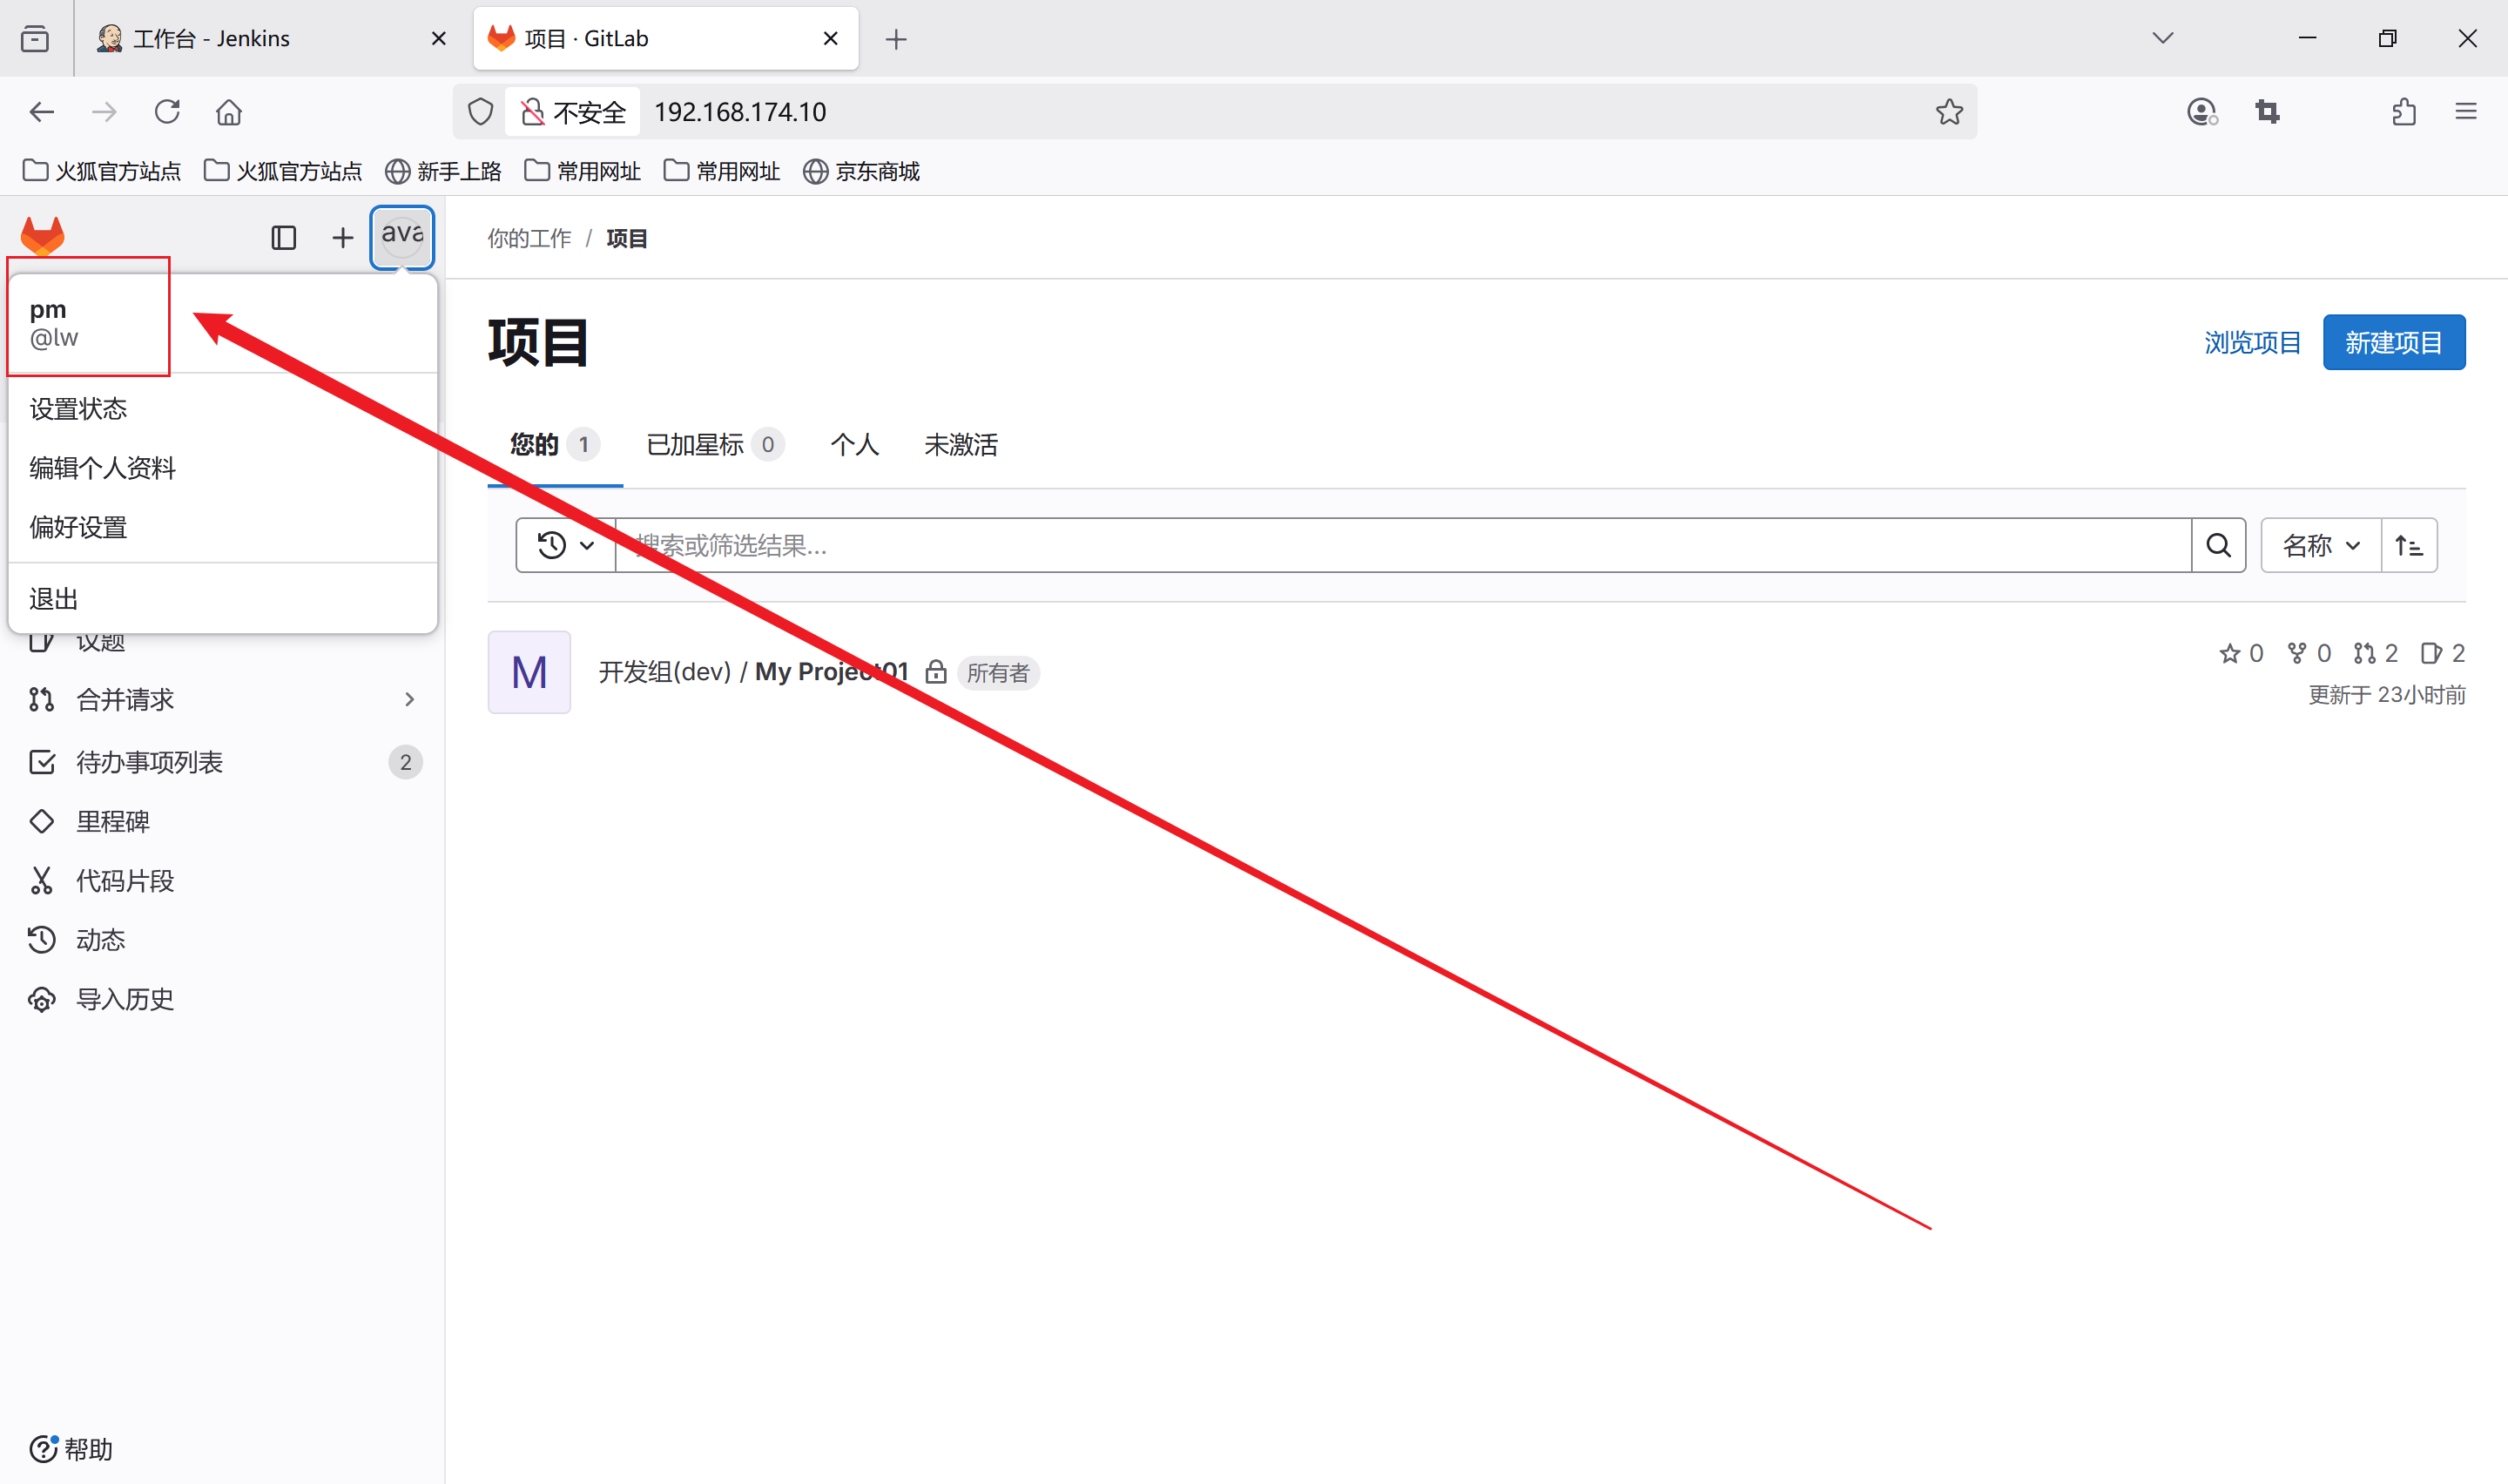Image resolution: width=2508 pixels, height=1484 pixels.
Task: Click the 新建项目 button
Action: point(2393,343)
